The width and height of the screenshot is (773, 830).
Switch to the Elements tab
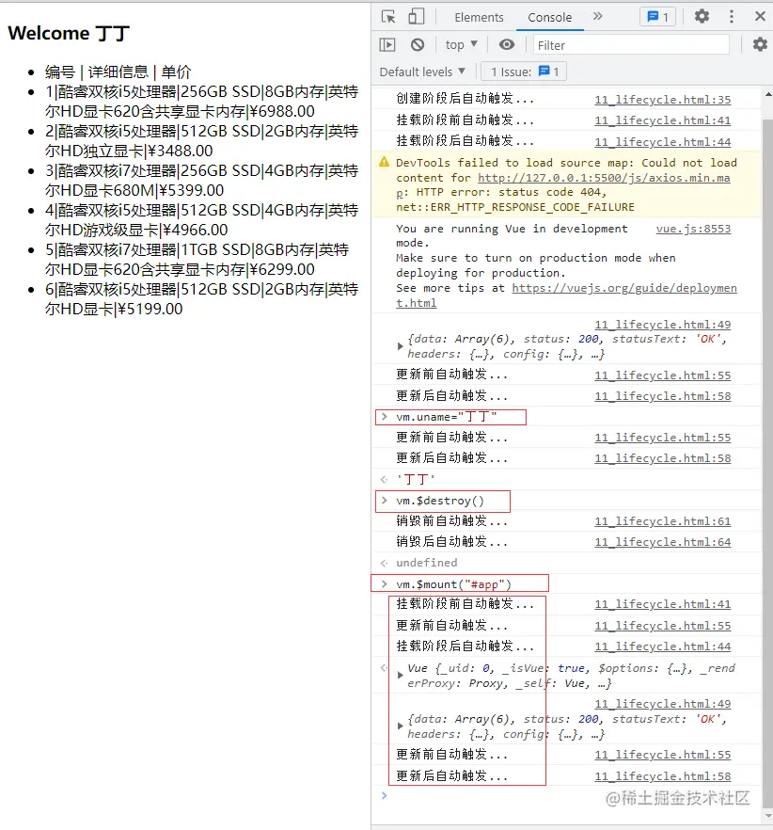(x=479, y=16)
